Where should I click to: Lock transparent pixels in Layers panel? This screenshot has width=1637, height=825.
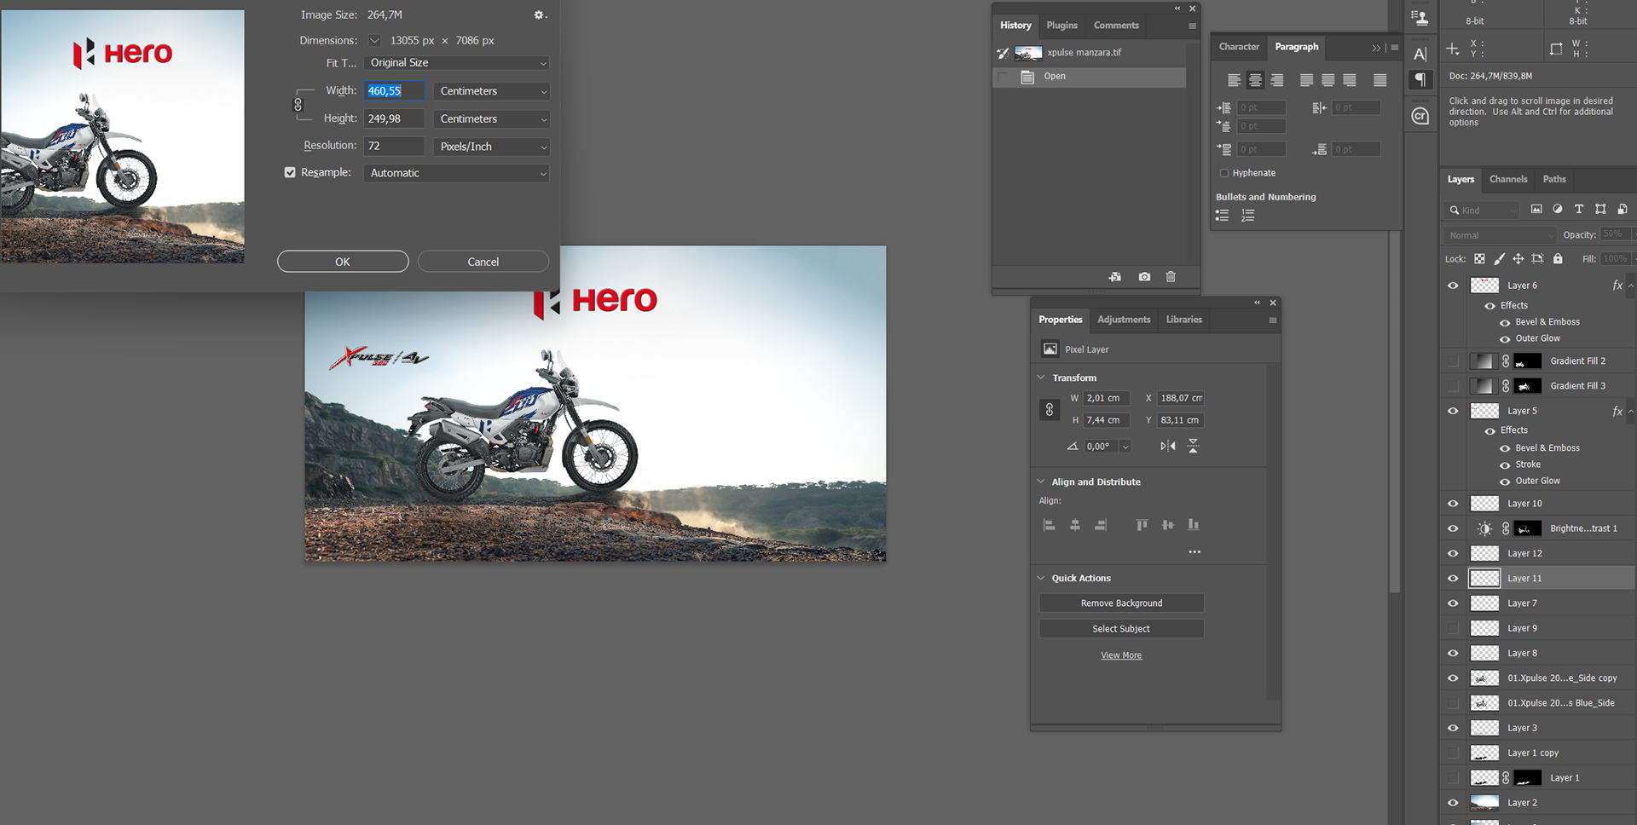coord(1479,258)
